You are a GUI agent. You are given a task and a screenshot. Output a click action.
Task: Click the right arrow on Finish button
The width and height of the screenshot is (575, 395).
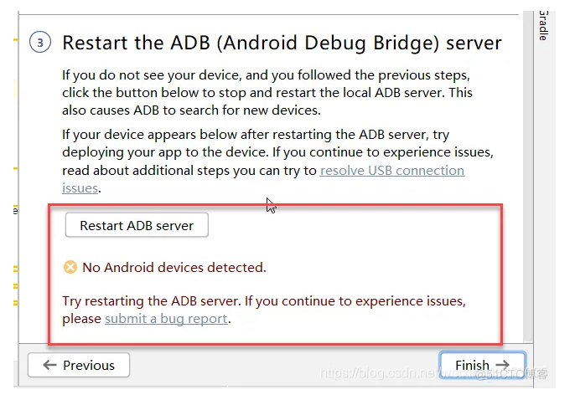[x=503, y=366]
